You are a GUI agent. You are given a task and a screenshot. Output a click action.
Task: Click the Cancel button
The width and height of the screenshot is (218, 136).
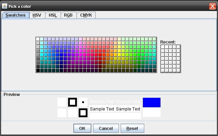click(106, 128)
